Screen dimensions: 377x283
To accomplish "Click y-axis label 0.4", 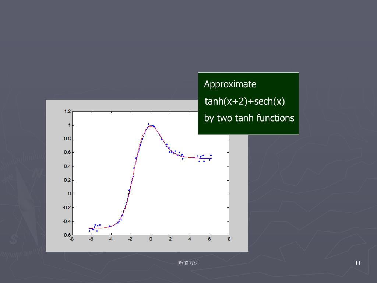I will click(x=68, y=166).
